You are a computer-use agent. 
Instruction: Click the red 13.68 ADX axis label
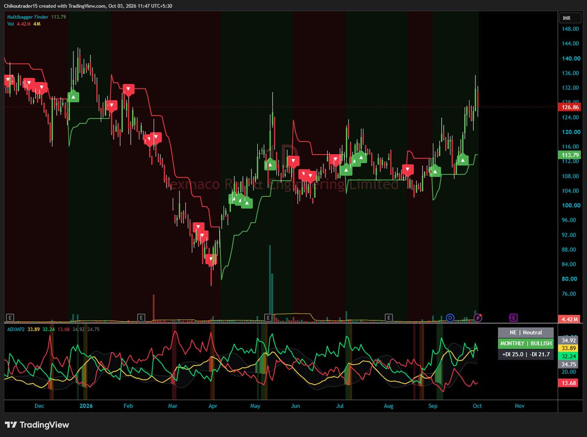(x=569, y=383)
